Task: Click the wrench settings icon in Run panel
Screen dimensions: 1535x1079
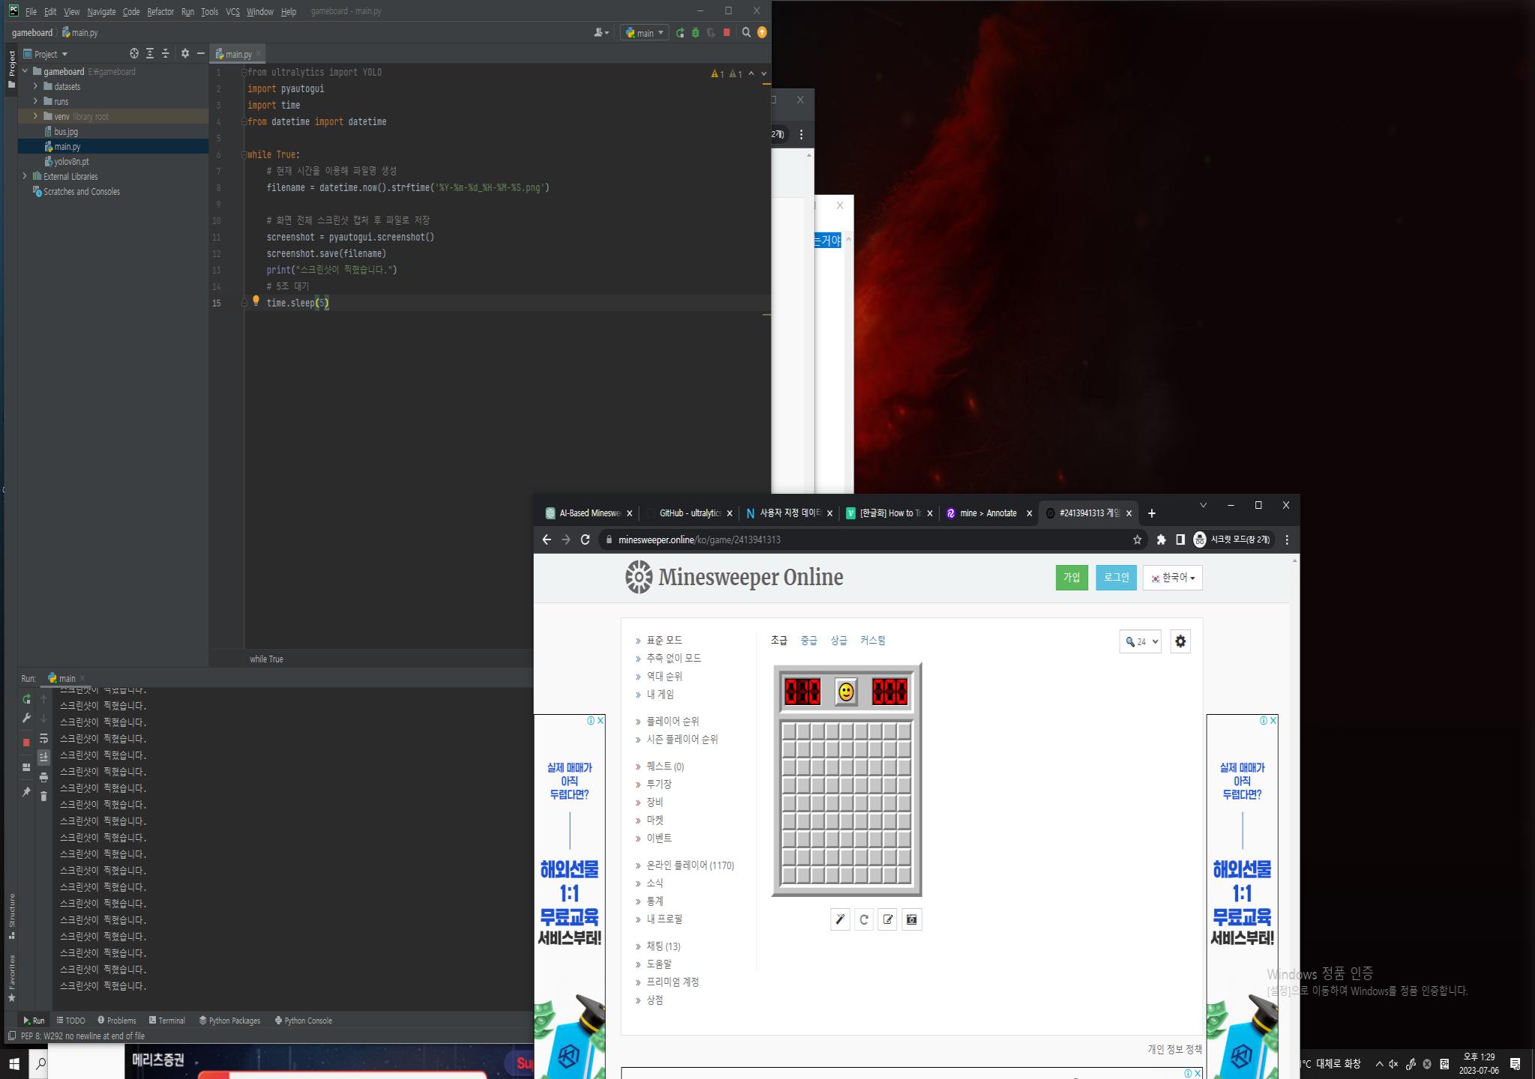Action: pyautogui.click(x=26, y=718)
